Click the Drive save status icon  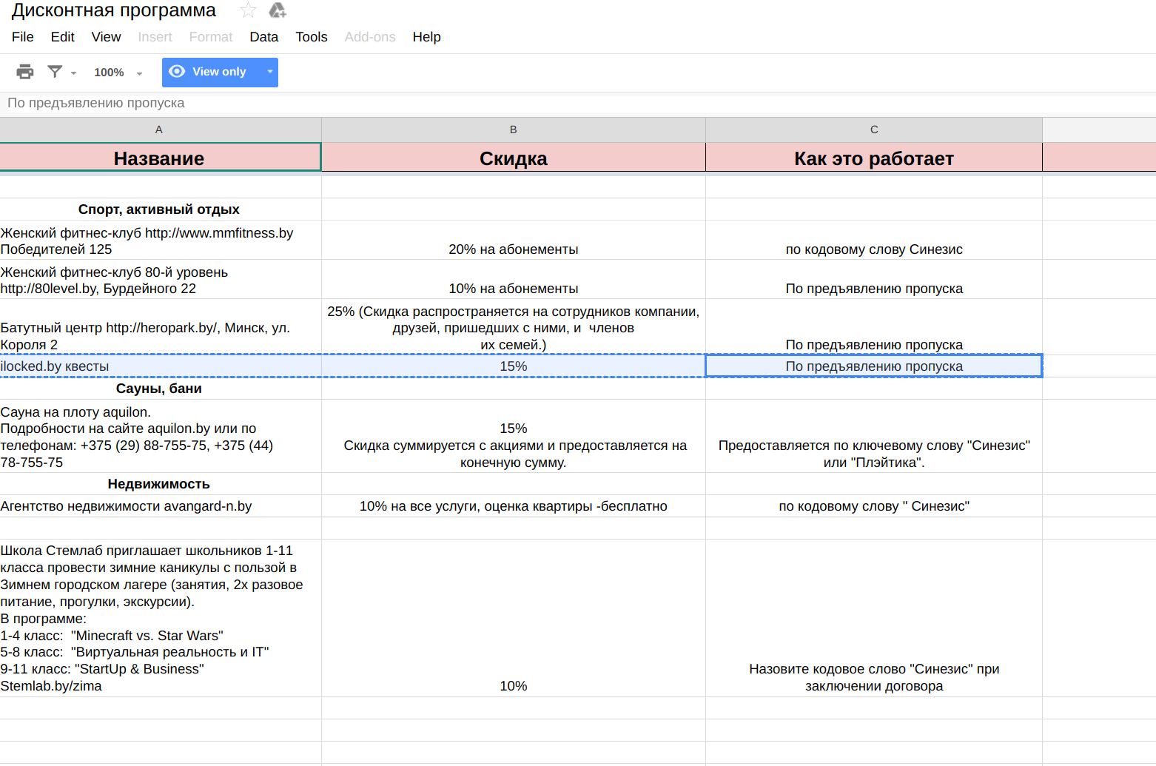coord(278,10)
